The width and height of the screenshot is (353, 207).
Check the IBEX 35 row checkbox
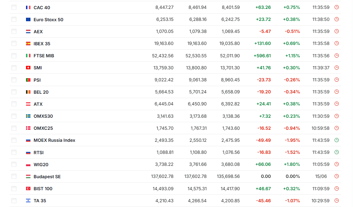[x=14, y=43]
